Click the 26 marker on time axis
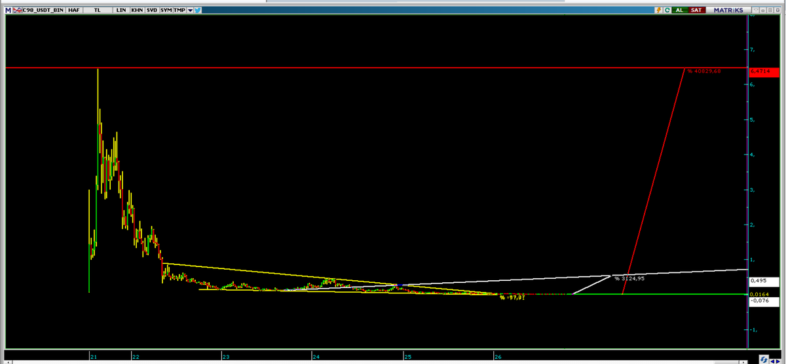Screen dimensions: 786x364 (x=497, y=357)
